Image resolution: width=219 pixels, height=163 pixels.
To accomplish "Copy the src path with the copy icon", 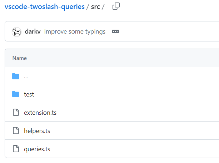I will [x=116, y=6].
